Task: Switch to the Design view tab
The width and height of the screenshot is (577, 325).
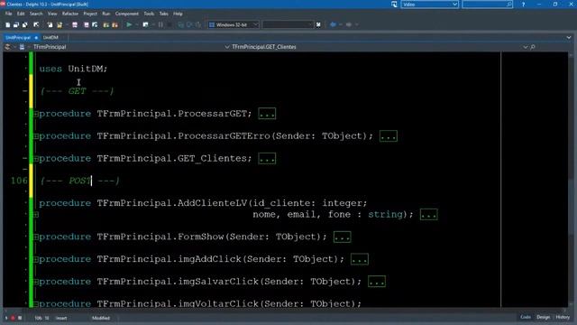Action: pyautogui.click(x=543, y=317)
